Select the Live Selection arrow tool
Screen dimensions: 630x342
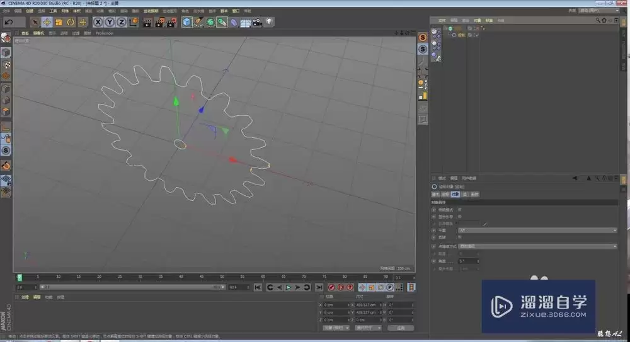[x=35, y=22]
